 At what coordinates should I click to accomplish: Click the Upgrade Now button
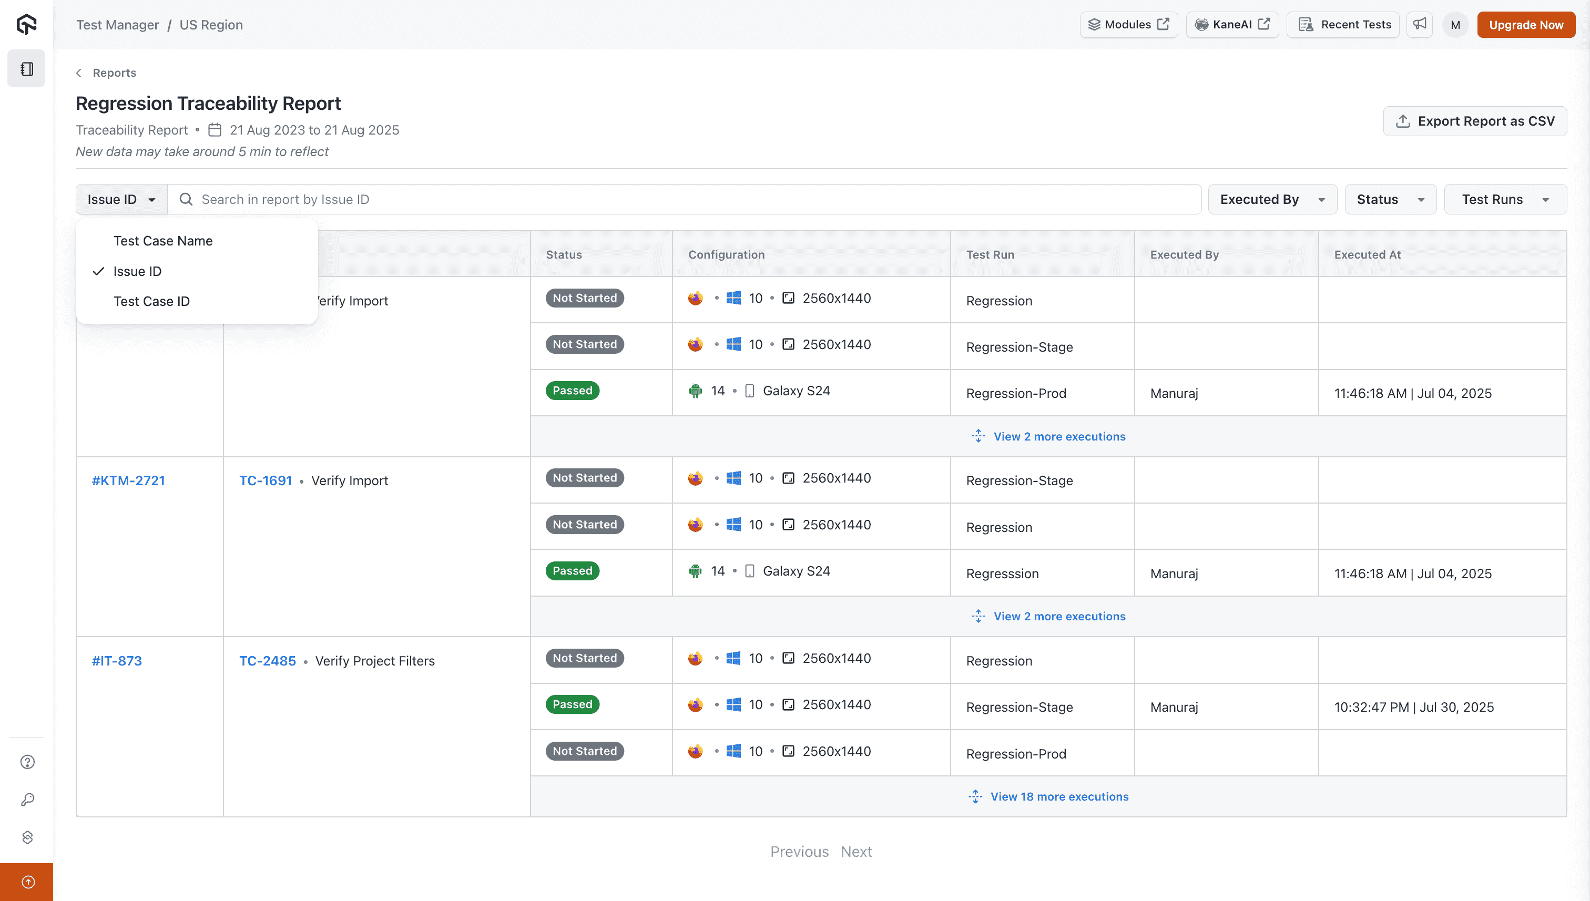point(1526,24)
